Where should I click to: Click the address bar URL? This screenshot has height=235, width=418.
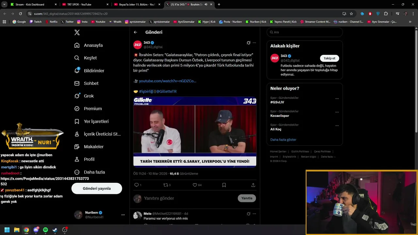(x=71, y=14)
